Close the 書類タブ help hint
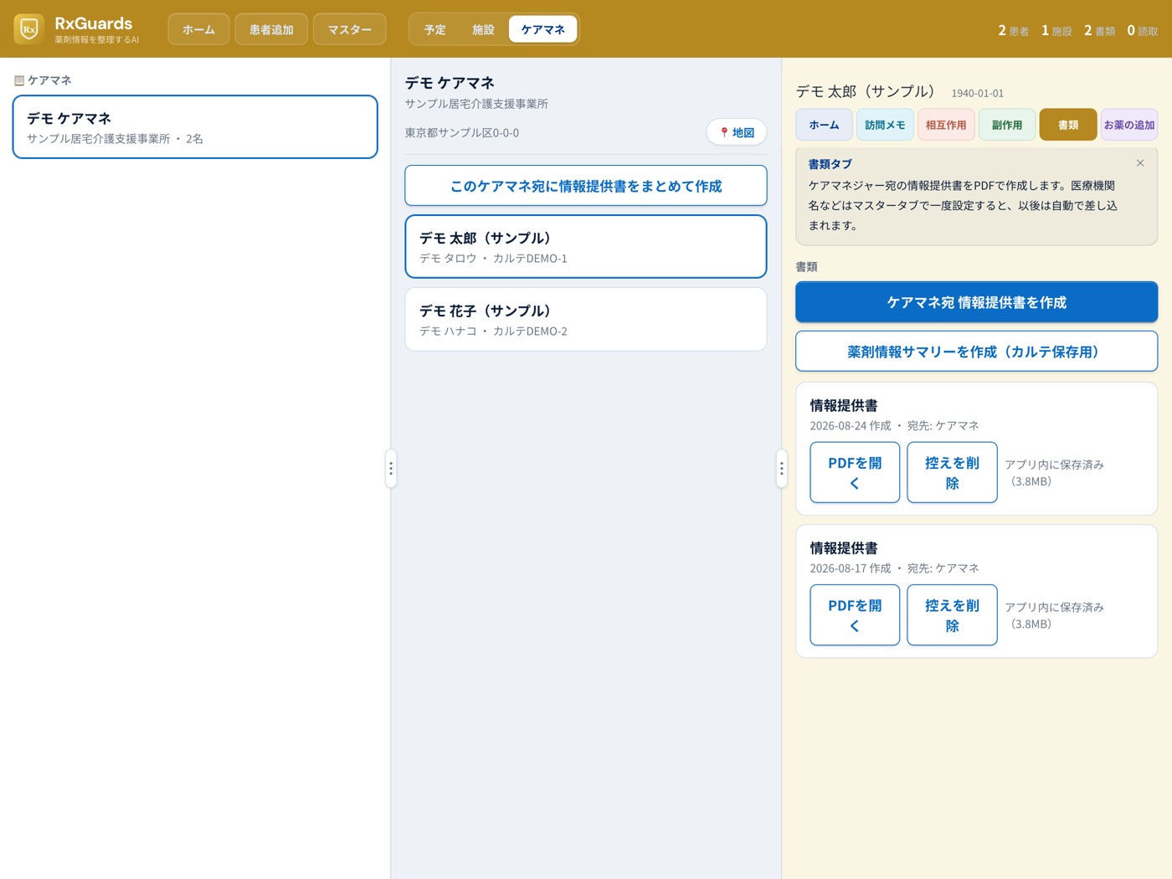Viewport: 1172px width, 879px height. coord(1140,163)
